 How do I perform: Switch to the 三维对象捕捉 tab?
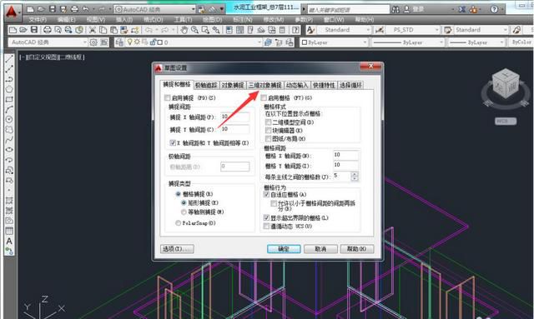265,85
